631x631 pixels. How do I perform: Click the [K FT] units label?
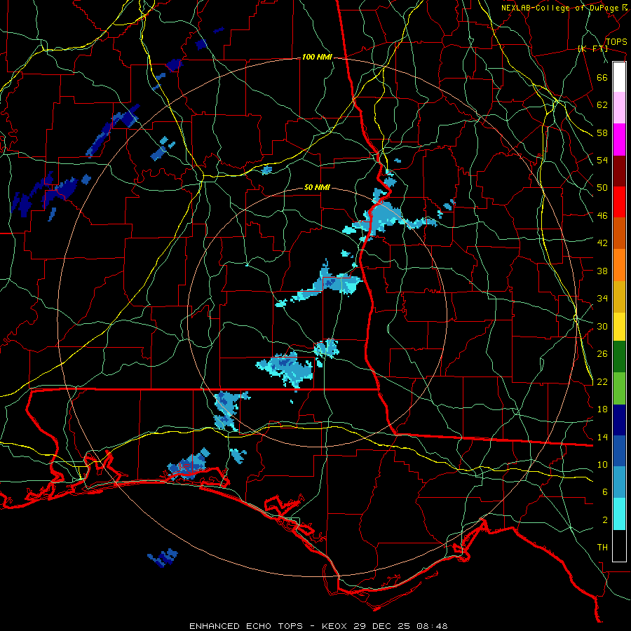592,48
